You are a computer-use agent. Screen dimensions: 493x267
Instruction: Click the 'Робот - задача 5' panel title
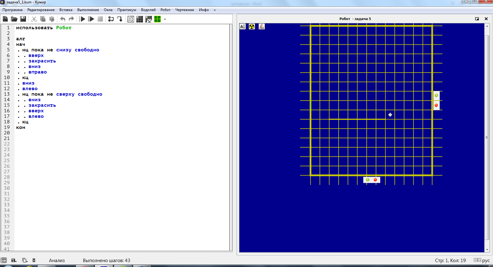pos(355,19)
